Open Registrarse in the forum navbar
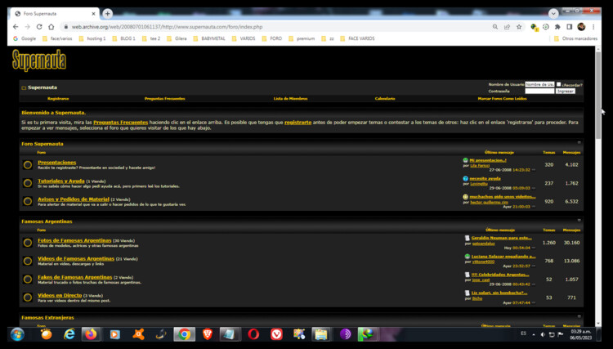The image size is (613, 349). [x=58, y=98]
